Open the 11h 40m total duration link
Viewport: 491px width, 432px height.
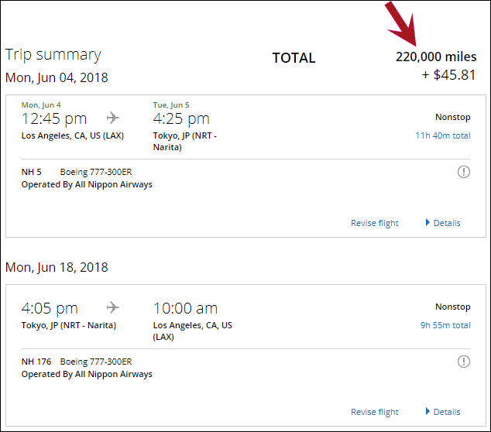[x=442, y=135]
